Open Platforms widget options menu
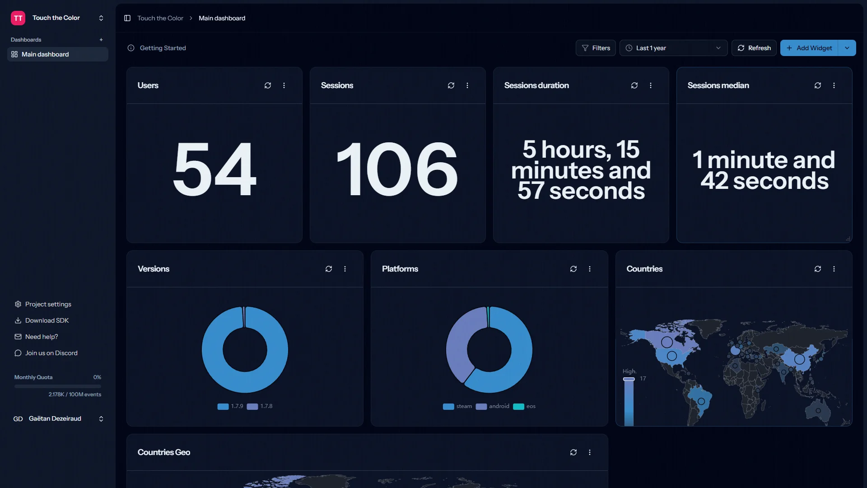The width and height of the screenshot is (867, 488). pos(590,269)
